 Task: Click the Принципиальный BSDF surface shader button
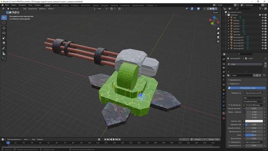(x=253, y=93)
